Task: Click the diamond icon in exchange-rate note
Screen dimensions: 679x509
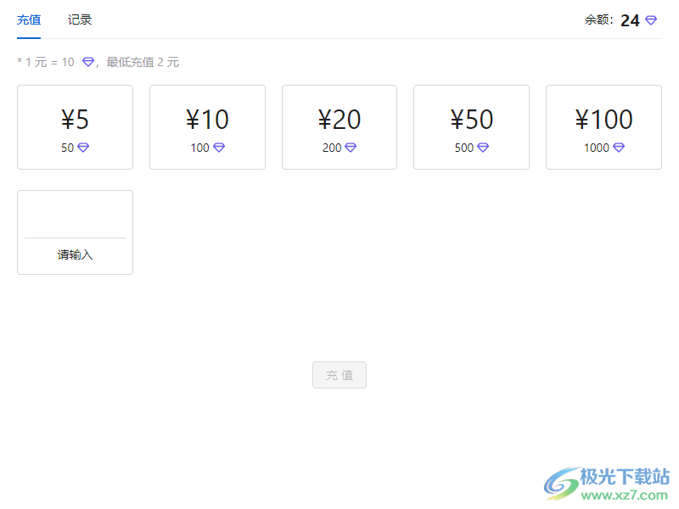Action: (x=88, y=62)
